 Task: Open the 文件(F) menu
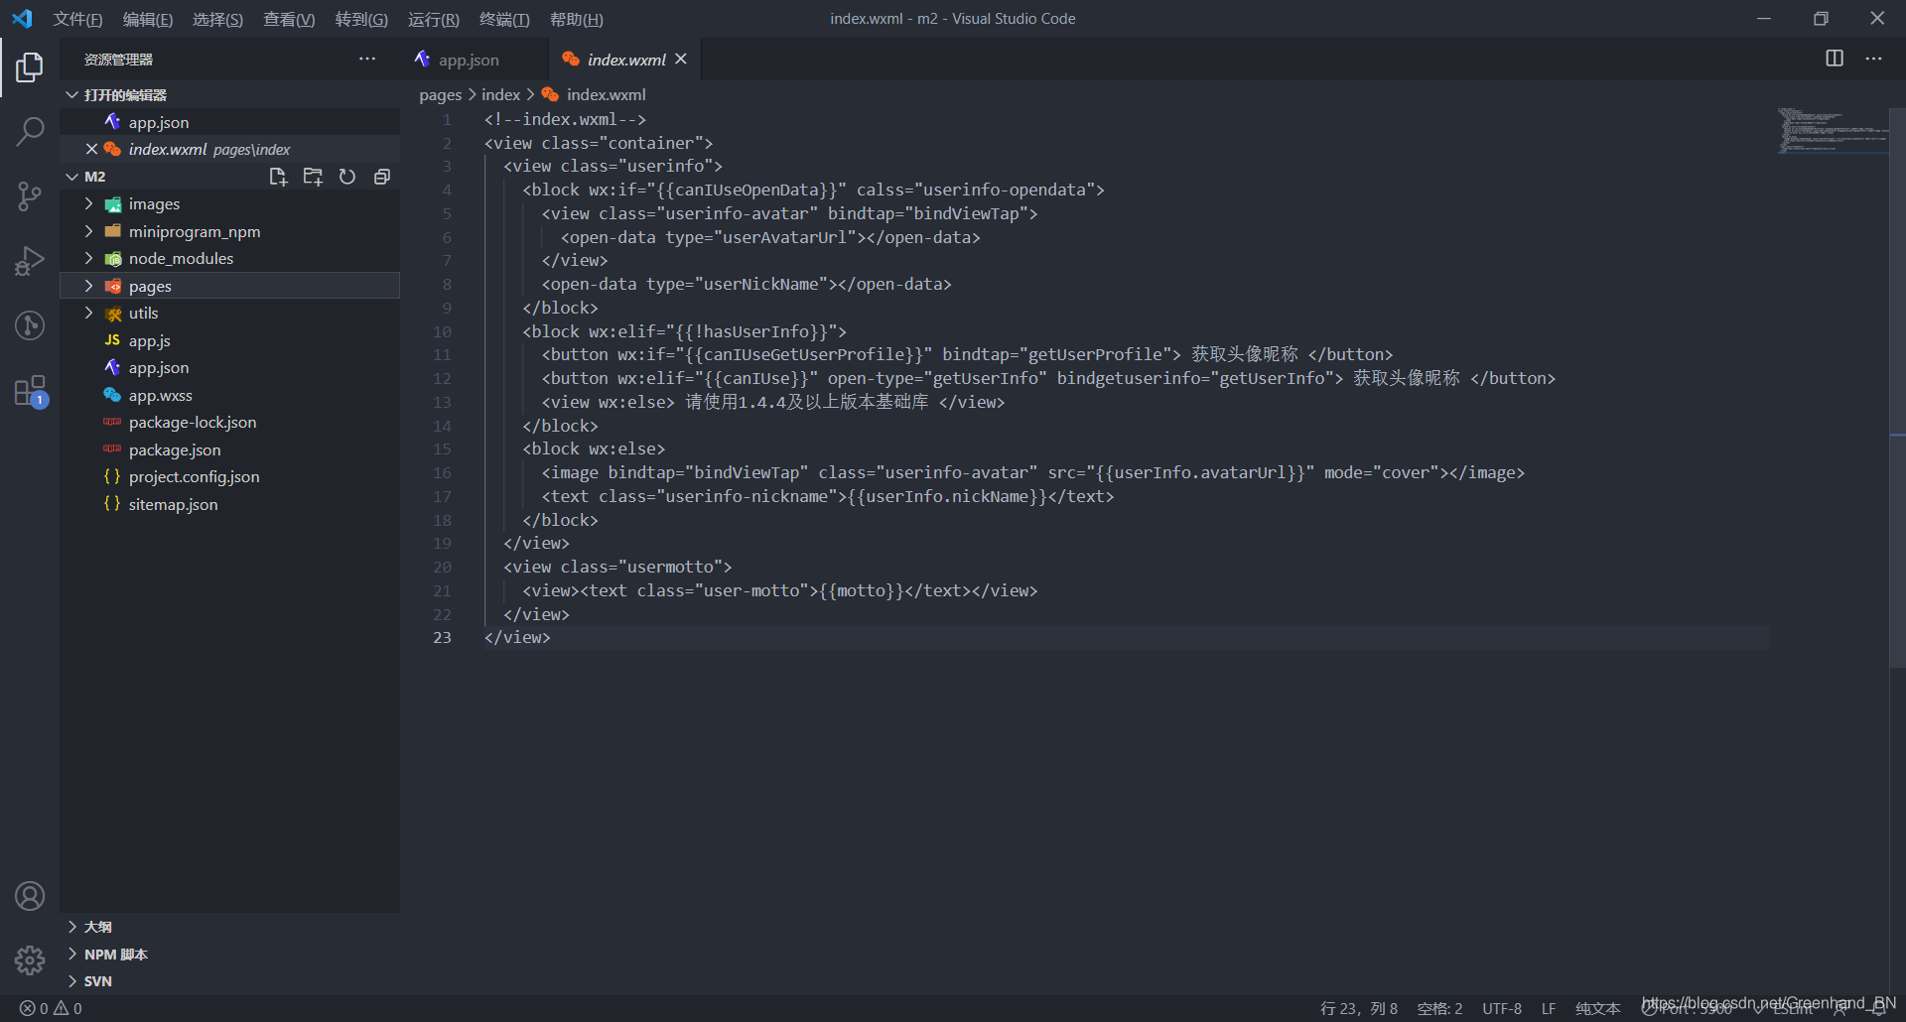point(77,19)
